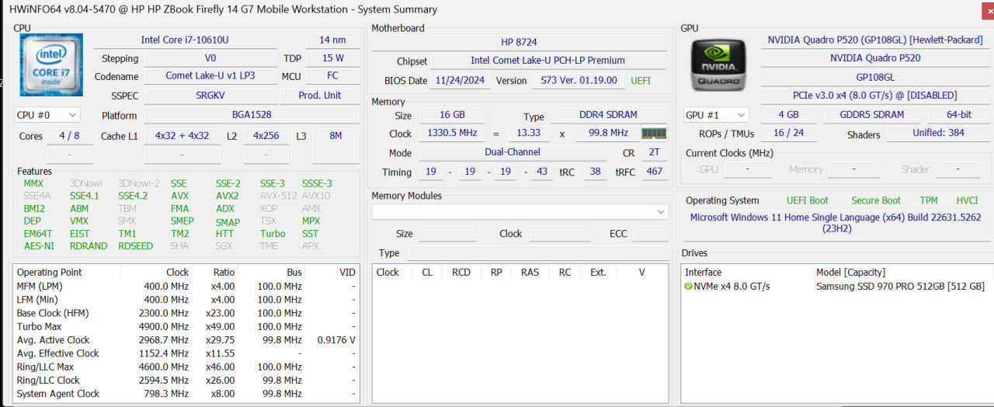Select the HVCI label
The width and height of the screenshot is (994, 407).
[x=967, y=200]
